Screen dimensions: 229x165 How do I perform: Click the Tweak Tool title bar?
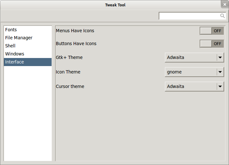click(x=115, y=5)
